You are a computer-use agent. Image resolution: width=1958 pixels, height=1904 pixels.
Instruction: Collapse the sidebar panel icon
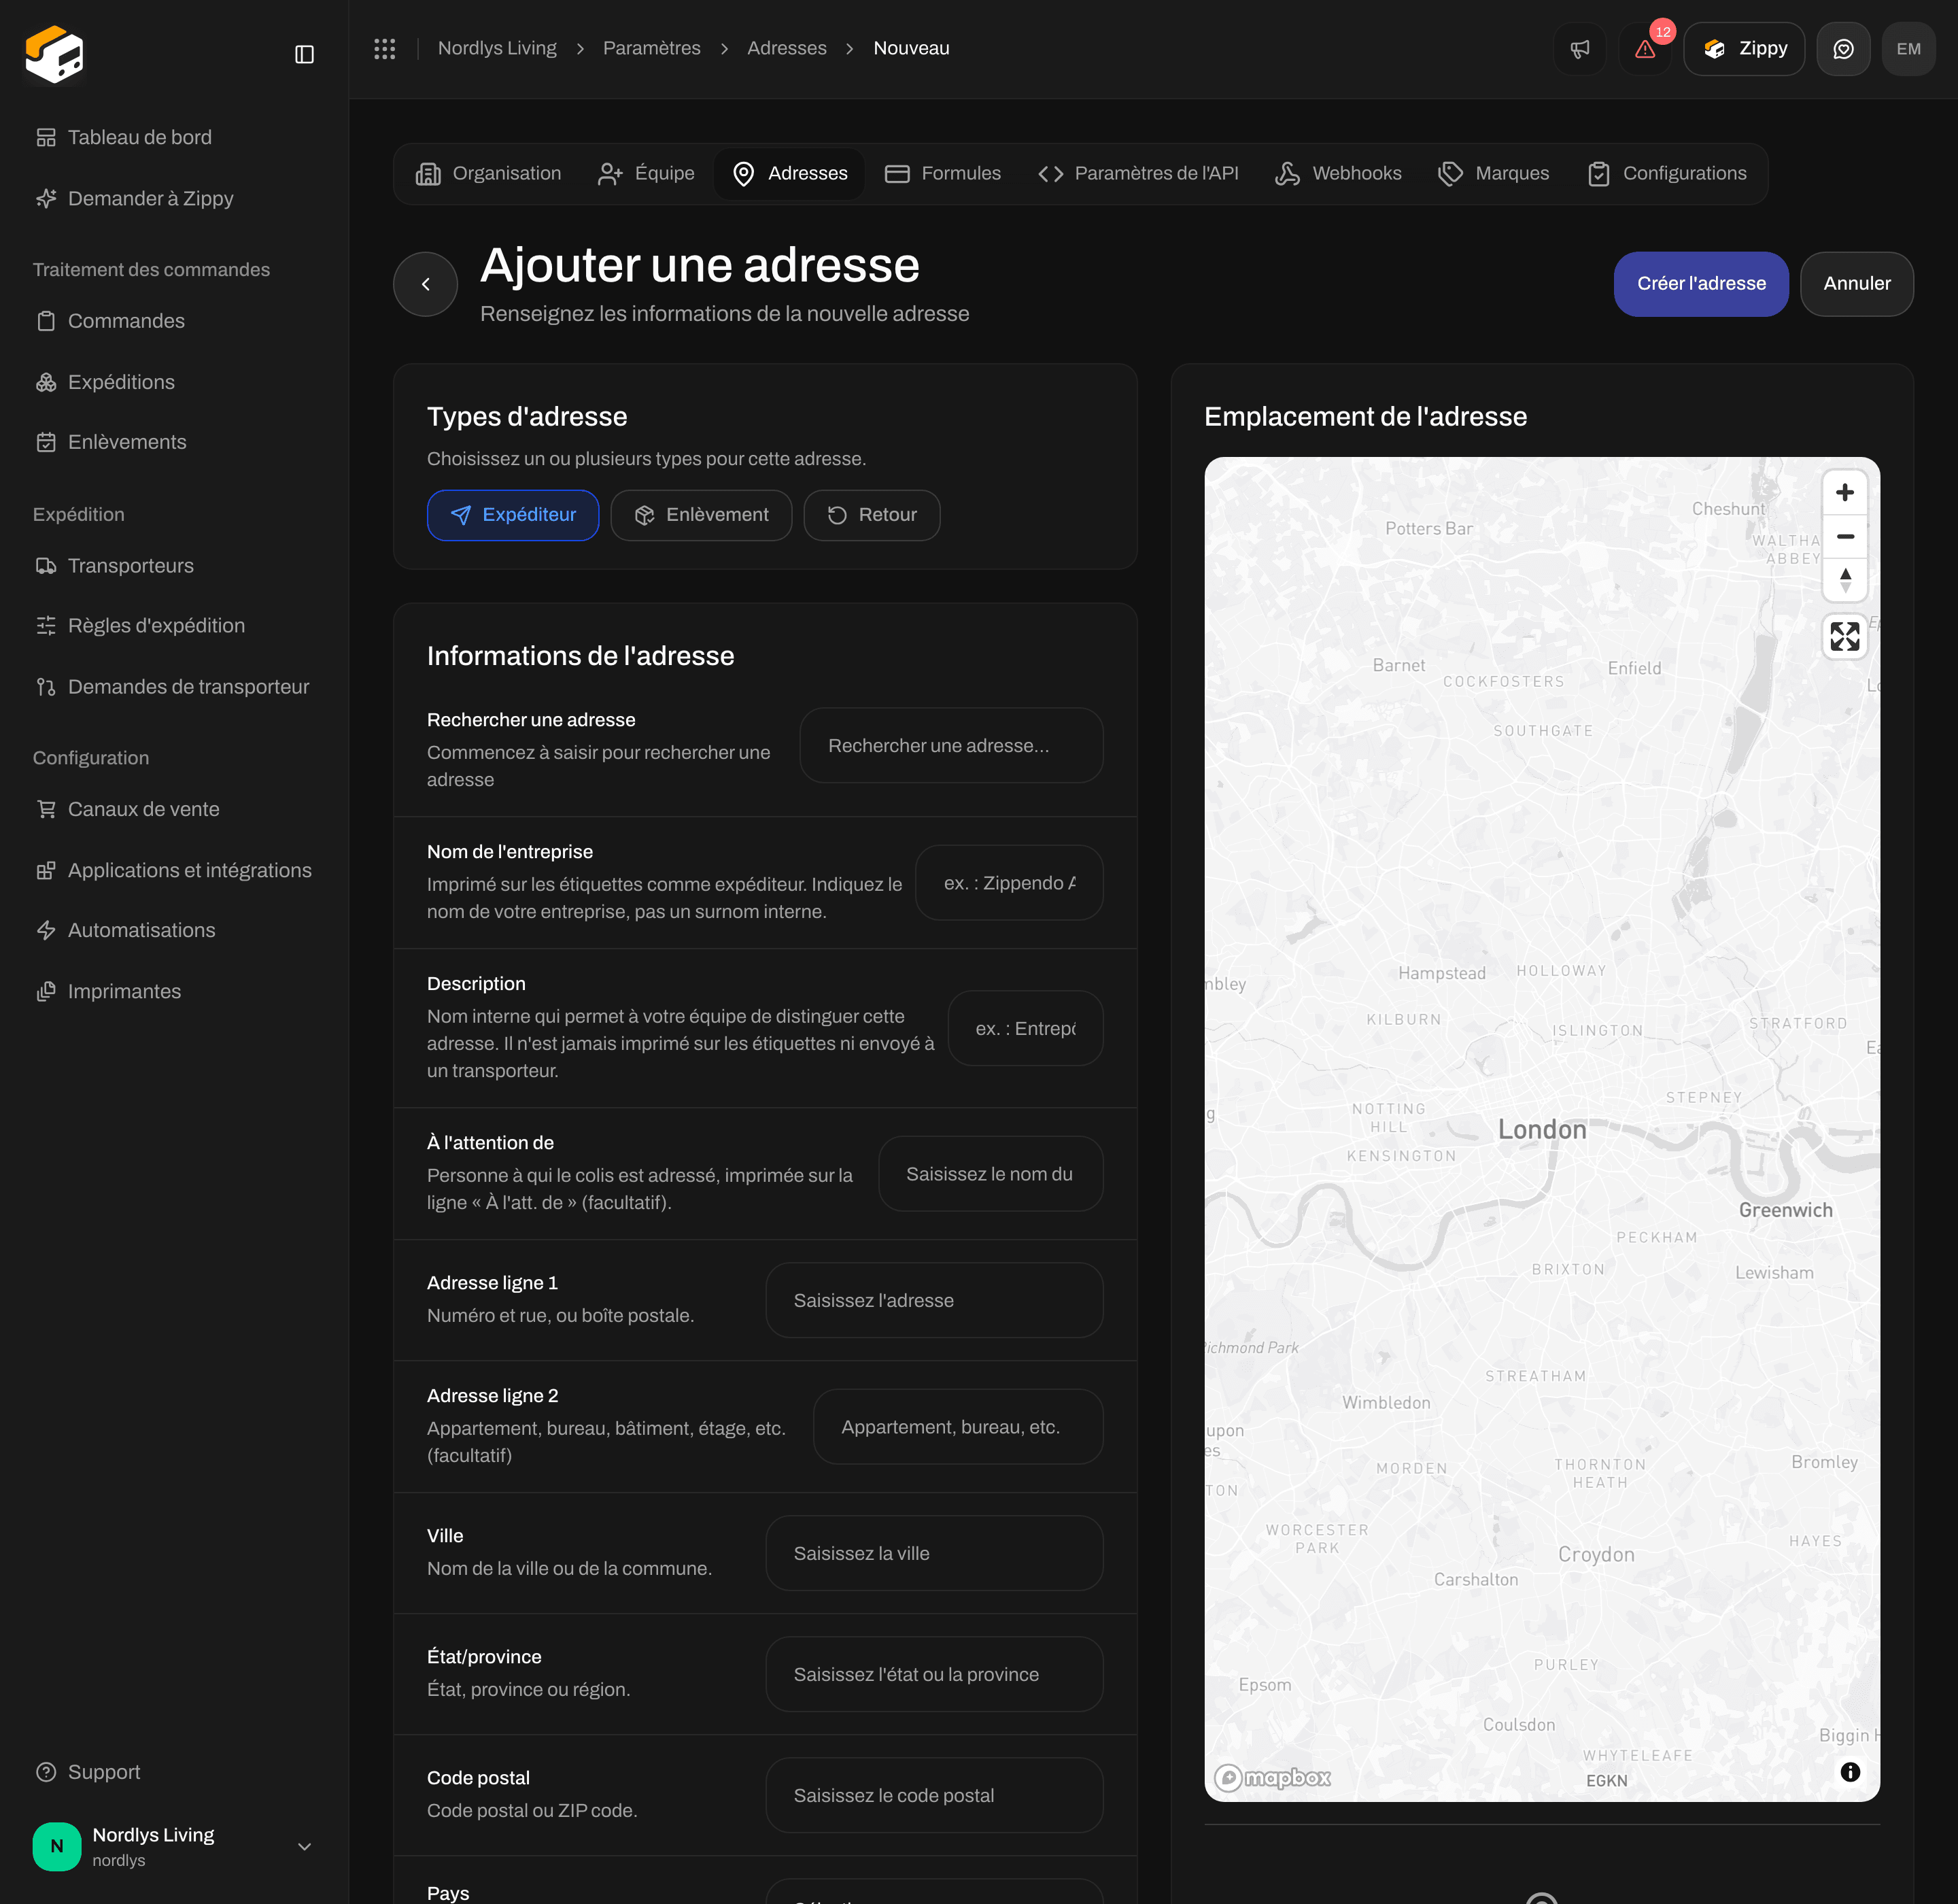pos(304,54)
